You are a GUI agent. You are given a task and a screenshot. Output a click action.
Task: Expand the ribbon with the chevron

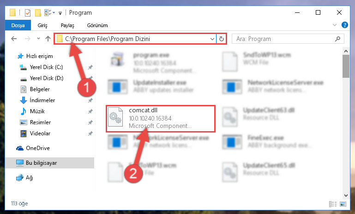coord(335,25)
